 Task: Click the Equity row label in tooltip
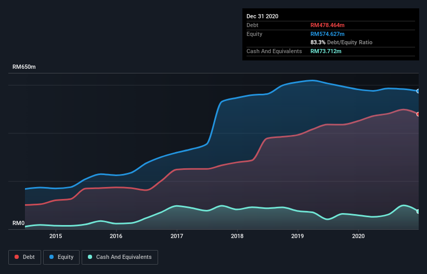point(254,34)
